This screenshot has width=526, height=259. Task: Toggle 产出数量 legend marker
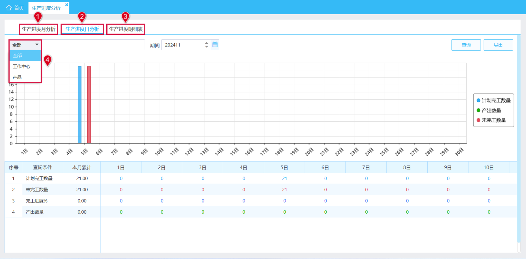(478, 110)
